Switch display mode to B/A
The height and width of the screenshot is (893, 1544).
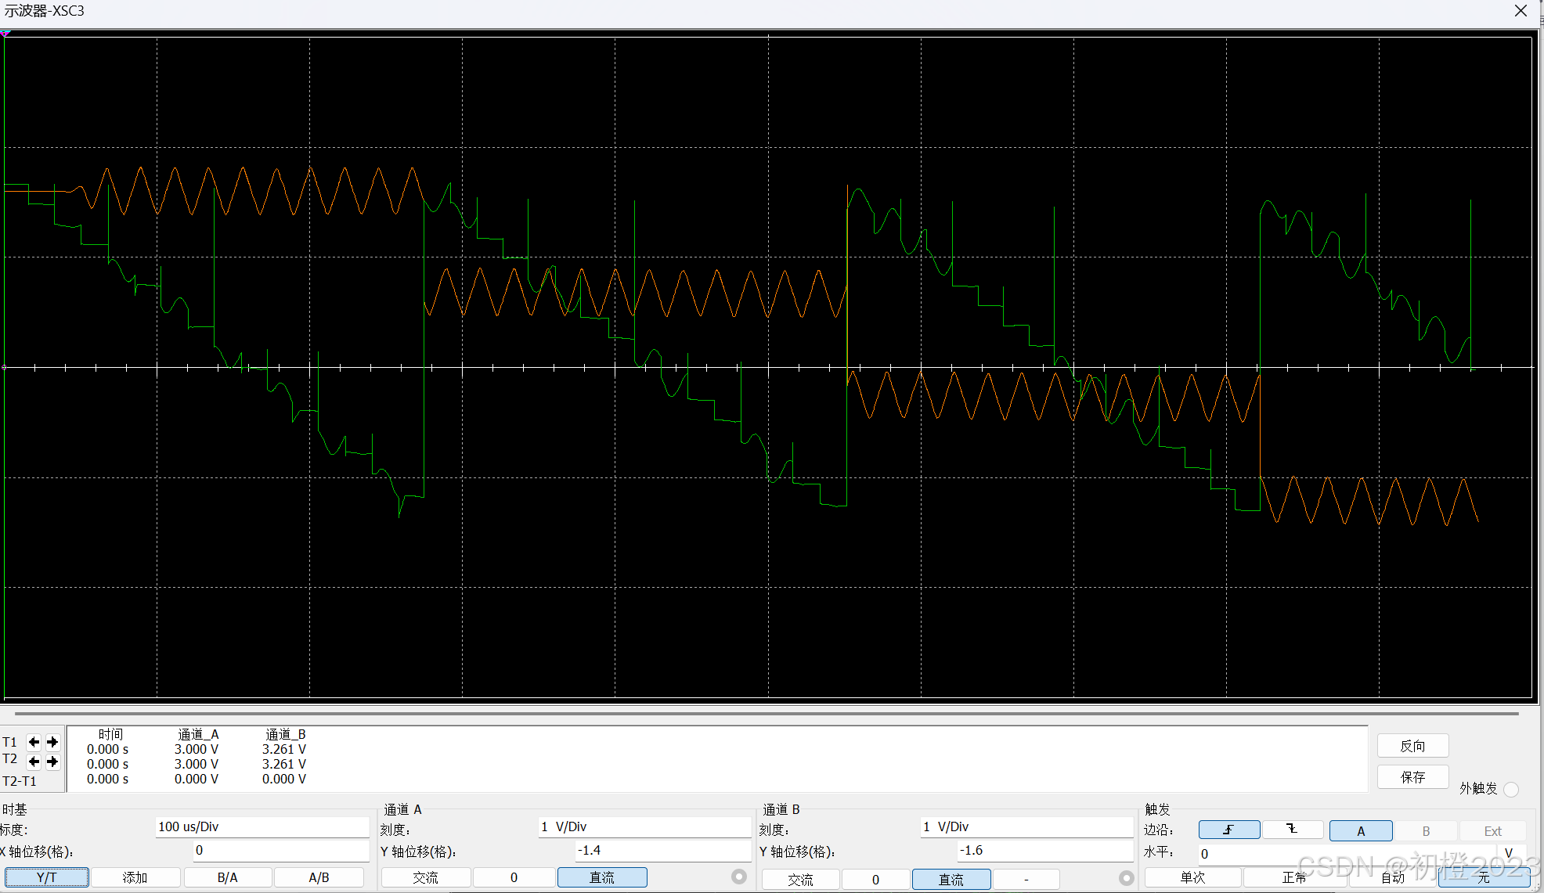[x=228, y=878]
